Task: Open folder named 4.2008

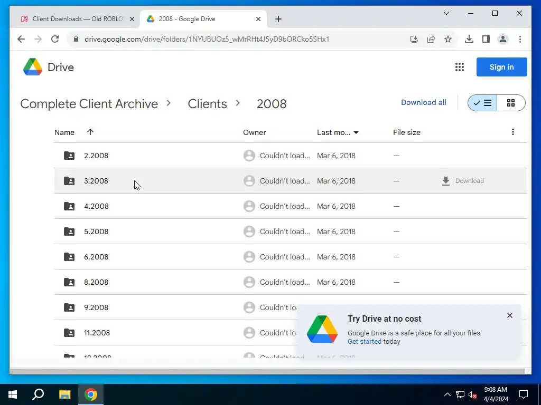Action: 96,206
